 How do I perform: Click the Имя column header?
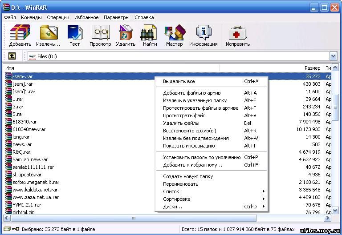tap(10, 68)
